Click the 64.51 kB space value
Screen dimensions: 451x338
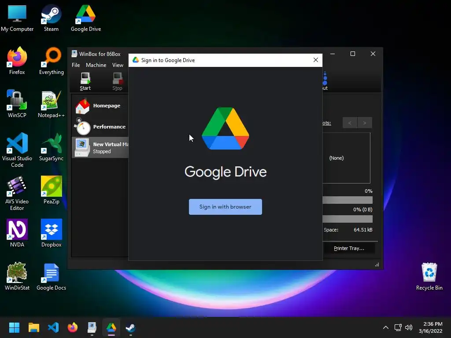(x=363, y=230)
